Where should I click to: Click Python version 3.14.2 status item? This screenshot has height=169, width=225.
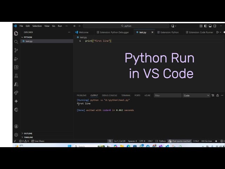coord(196,141)
